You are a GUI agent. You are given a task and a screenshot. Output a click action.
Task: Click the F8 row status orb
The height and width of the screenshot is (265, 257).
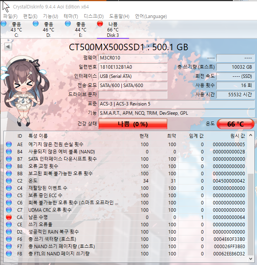pyautogui.click(x=9, y=253)
